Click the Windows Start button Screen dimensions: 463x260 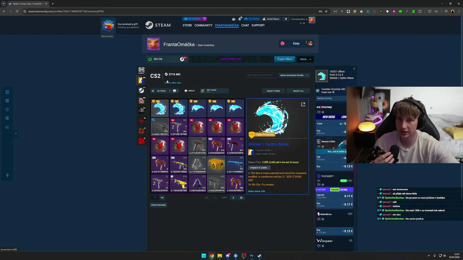[x=204, y=256]
